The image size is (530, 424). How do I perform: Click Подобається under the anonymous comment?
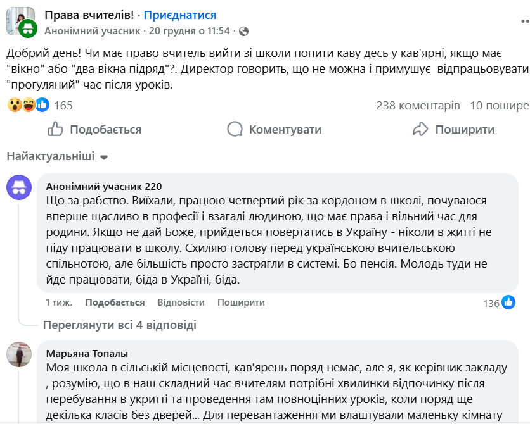pos(115,302)
